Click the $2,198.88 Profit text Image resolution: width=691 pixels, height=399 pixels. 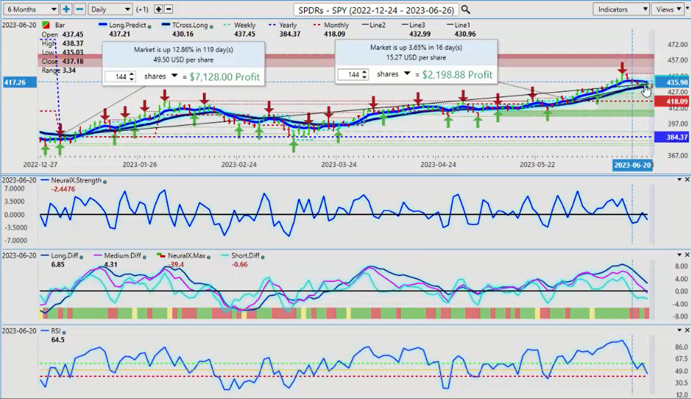(457, 74)
